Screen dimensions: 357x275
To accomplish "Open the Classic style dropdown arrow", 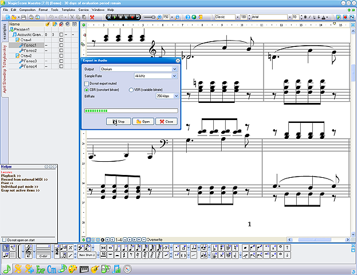I will (237, 17).
